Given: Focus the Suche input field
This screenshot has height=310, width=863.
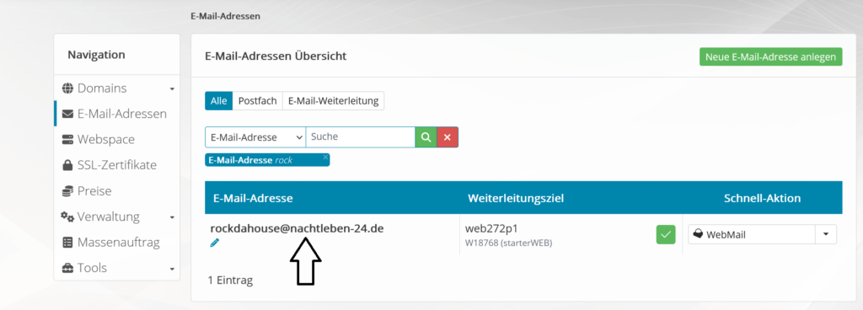Looking at the screenshot, I should click(360, 137).
